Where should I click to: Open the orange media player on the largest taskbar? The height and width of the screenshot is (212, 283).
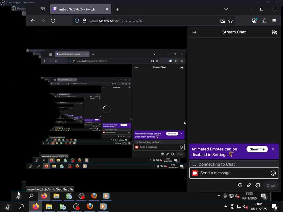103,206
